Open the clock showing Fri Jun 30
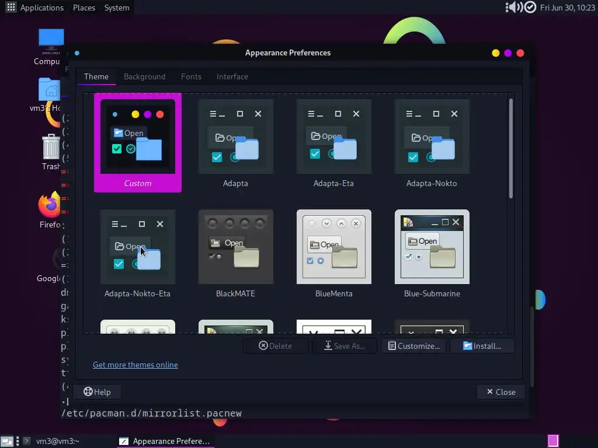Image resolution: width=598 pixels, height=448 pixels. pyautogui.click(x=568, y=8)
